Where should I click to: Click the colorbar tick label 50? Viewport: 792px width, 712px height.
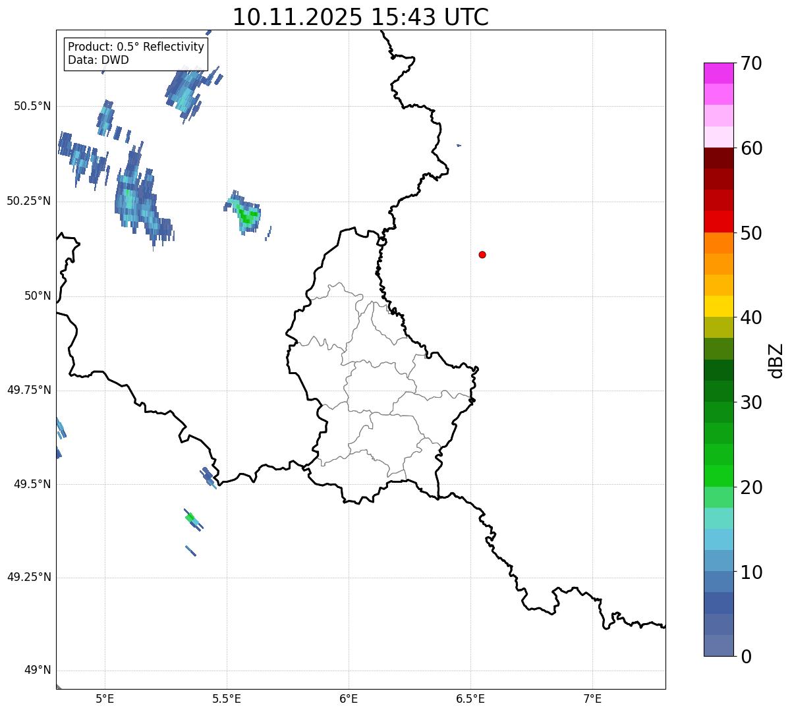click(751, 233)
